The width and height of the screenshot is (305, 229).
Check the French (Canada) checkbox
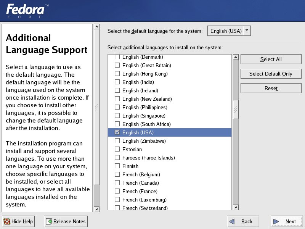[117, 183]
